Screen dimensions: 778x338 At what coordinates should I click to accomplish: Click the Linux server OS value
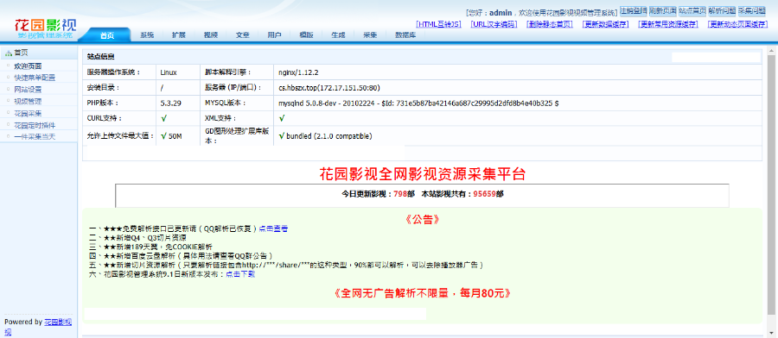(x=169, y=72)
